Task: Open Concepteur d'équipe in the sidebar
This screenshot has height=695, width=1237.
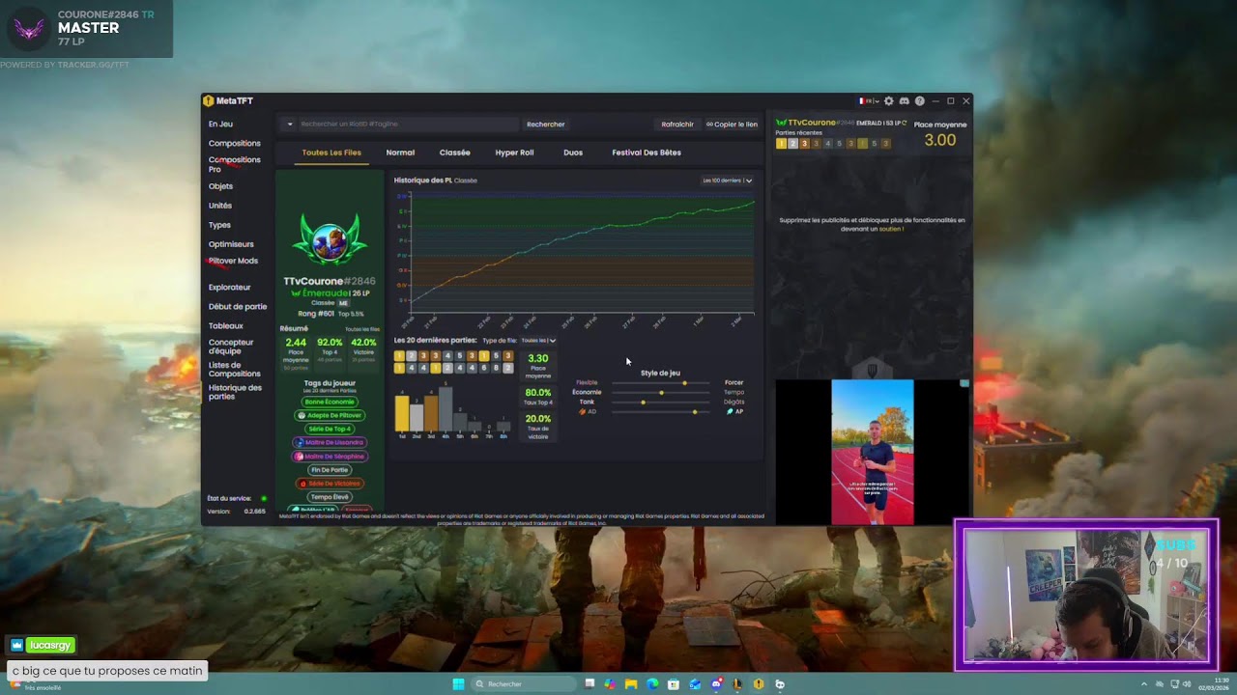Action: coord(231,347)
